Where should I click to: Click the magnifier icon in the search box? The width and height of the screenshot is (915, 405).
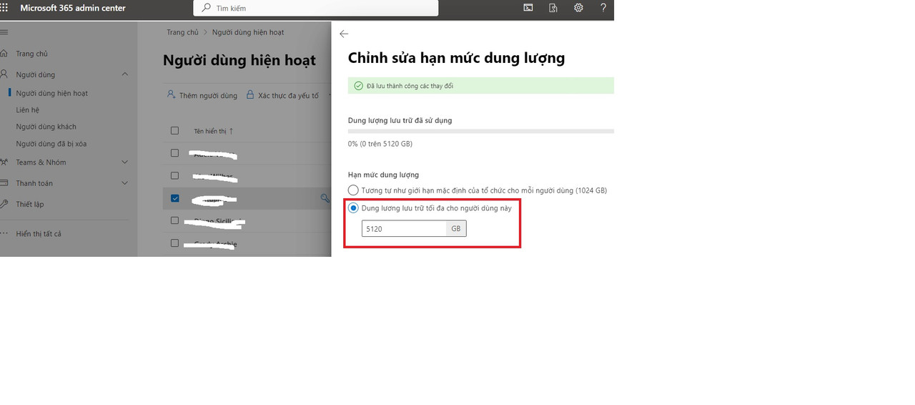click(x=207, y=8)
